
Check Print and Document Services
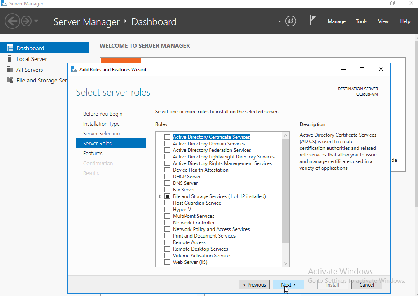click(167, 236)
